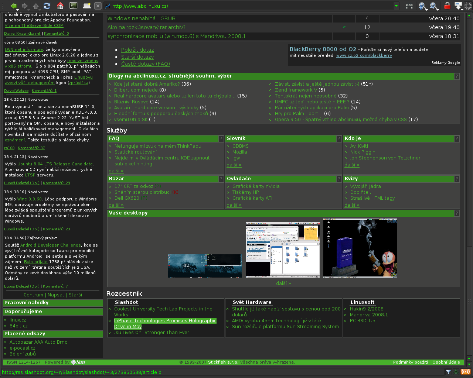473x378 pixels.
Task: Open 'Komentářů: 37' under openSUSE news
Action: [x=31, y=148]
